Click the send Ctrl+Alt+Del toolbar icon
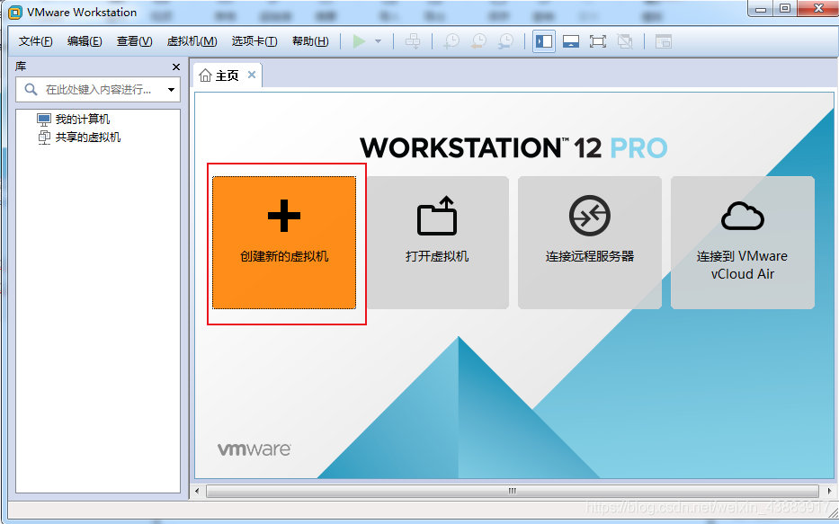Screen dimensions: 839x524 tap(413, 41)
